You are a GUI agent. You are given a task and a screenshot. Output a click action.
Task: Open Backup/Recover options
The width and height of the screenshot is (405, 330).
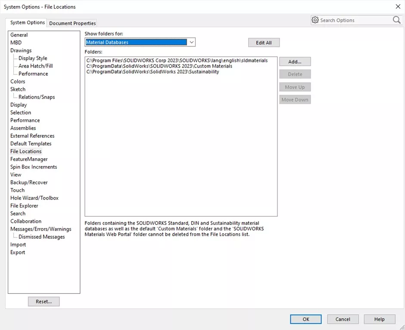click(x=29, y=182)
